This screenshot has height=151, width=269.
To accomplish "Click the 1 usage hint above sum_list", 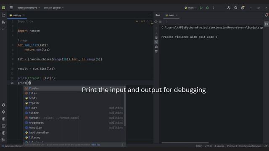I will coord(22,40).
